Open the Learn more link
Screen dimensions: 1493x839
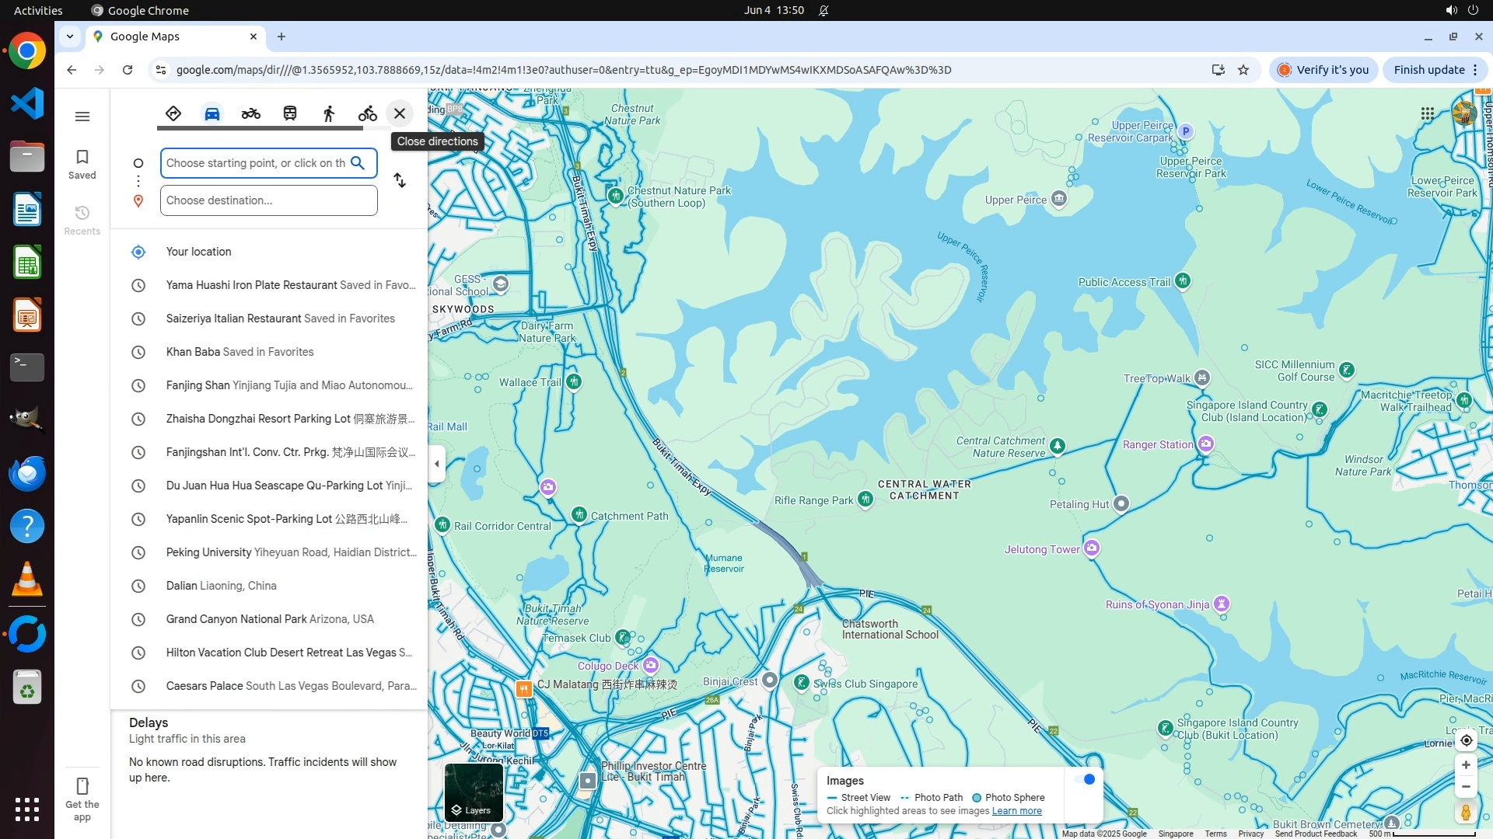[1016, 811]
